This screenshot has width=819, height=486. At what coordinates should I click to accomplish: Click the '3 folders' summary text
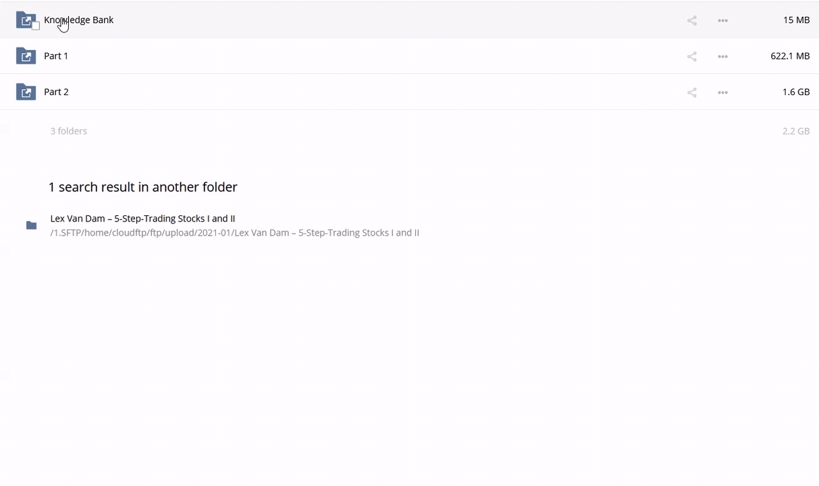coord(68,131)
